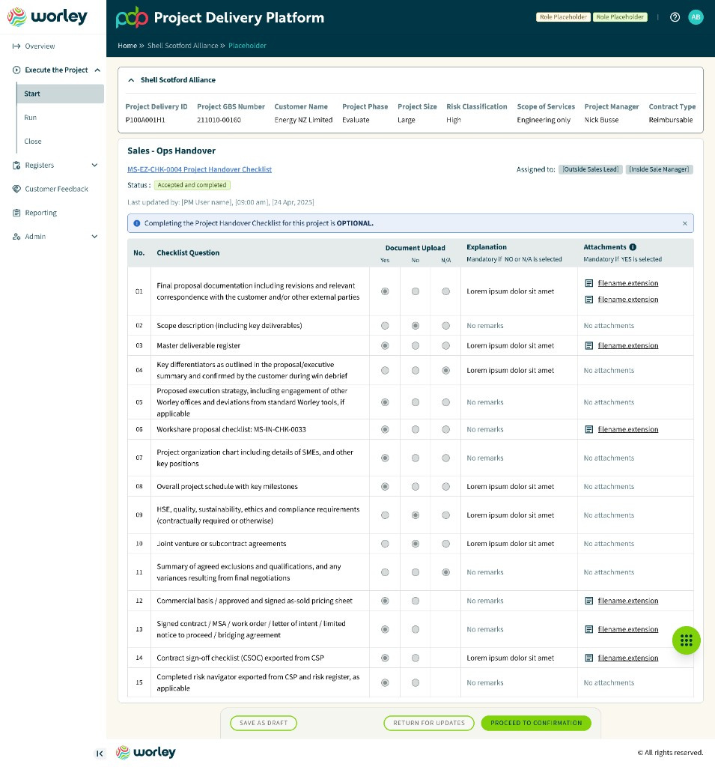This screenshot has height=767, width=715.
Task: Click the Admin user icon
Action: pyautogui.click(x=16, y=237)
